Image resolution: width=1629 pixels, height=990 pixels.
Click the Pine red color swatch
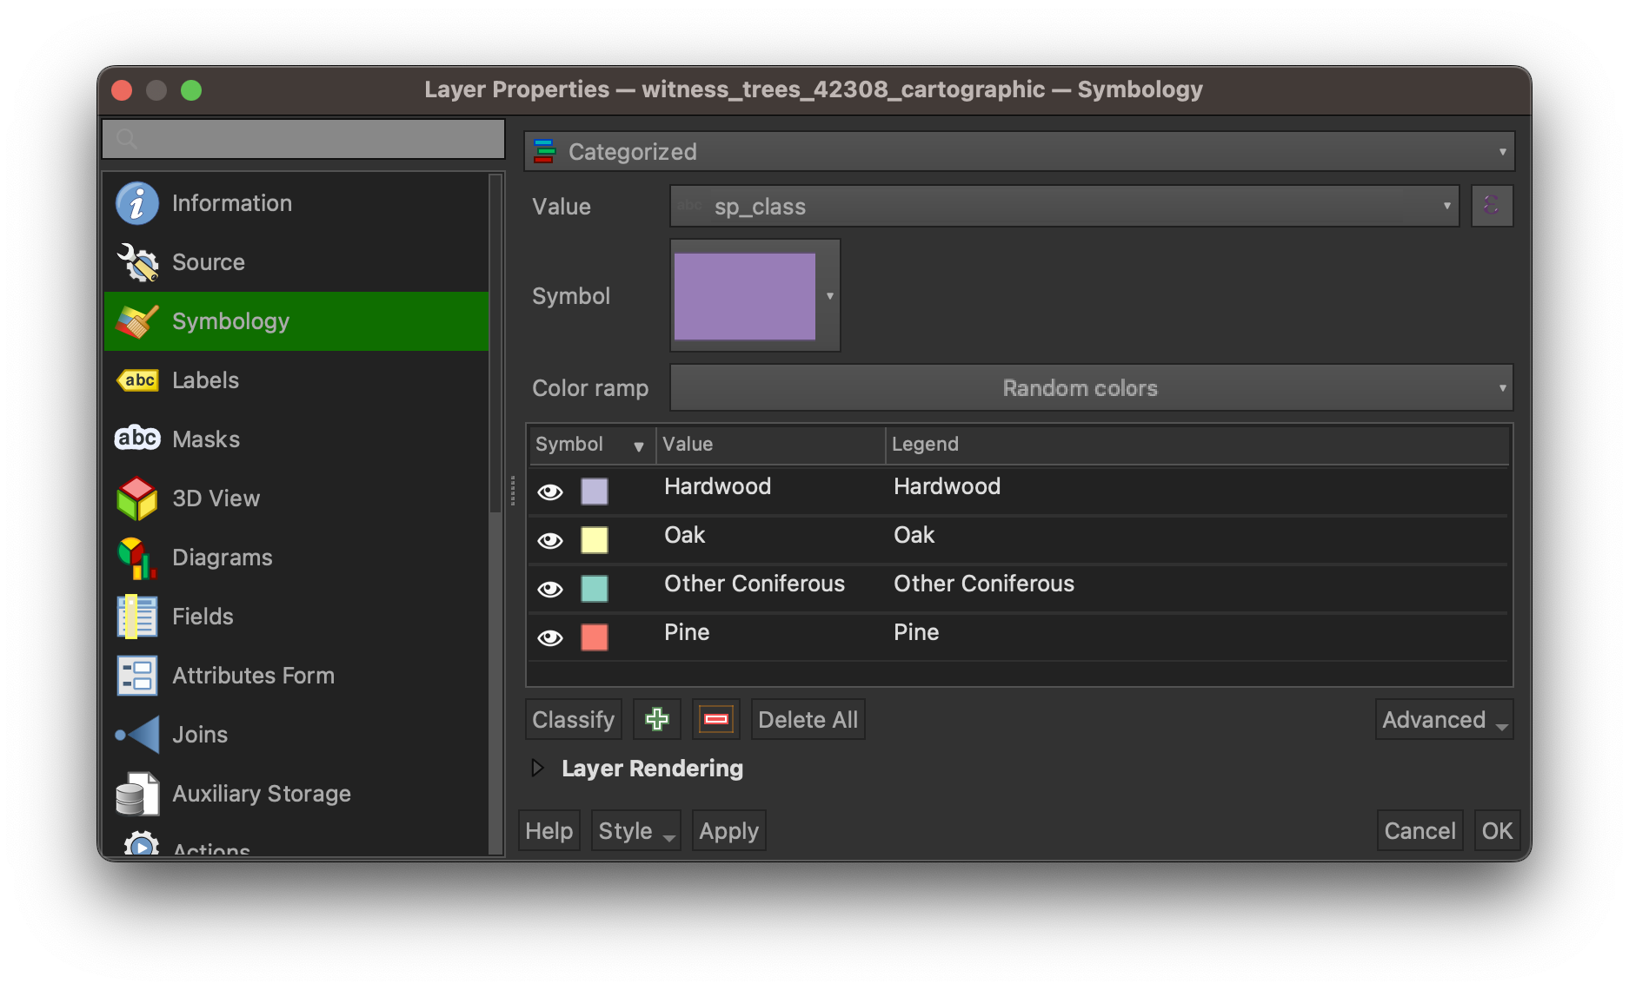[x=595, y=637]
